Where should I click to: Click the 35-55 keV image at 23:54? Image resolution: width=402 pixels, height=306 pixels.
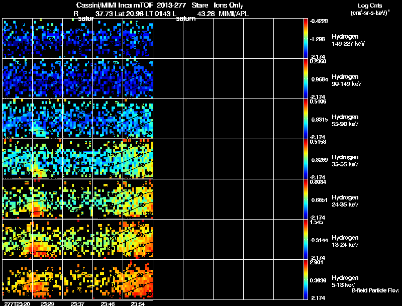(138, 159)
